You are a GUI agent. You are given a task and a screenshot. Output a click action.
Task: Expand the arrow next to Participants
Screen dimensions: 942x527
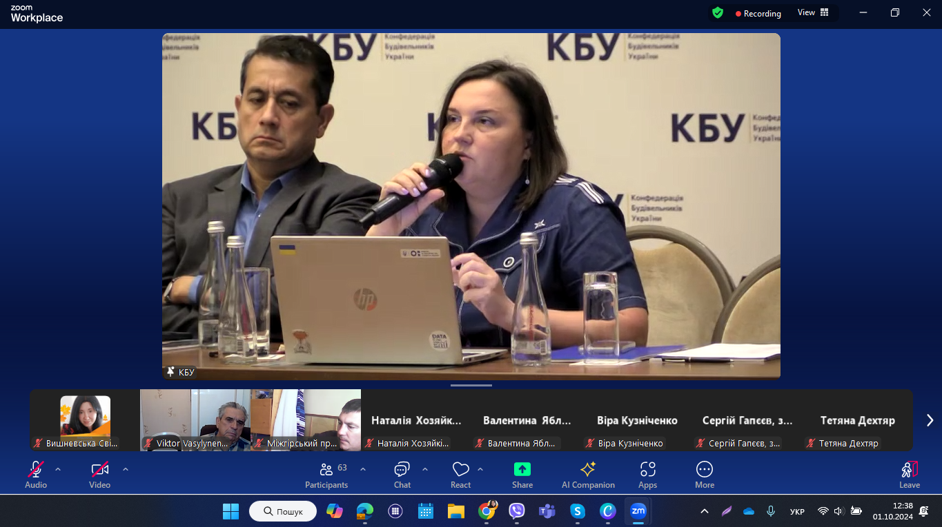click(363, 469)
